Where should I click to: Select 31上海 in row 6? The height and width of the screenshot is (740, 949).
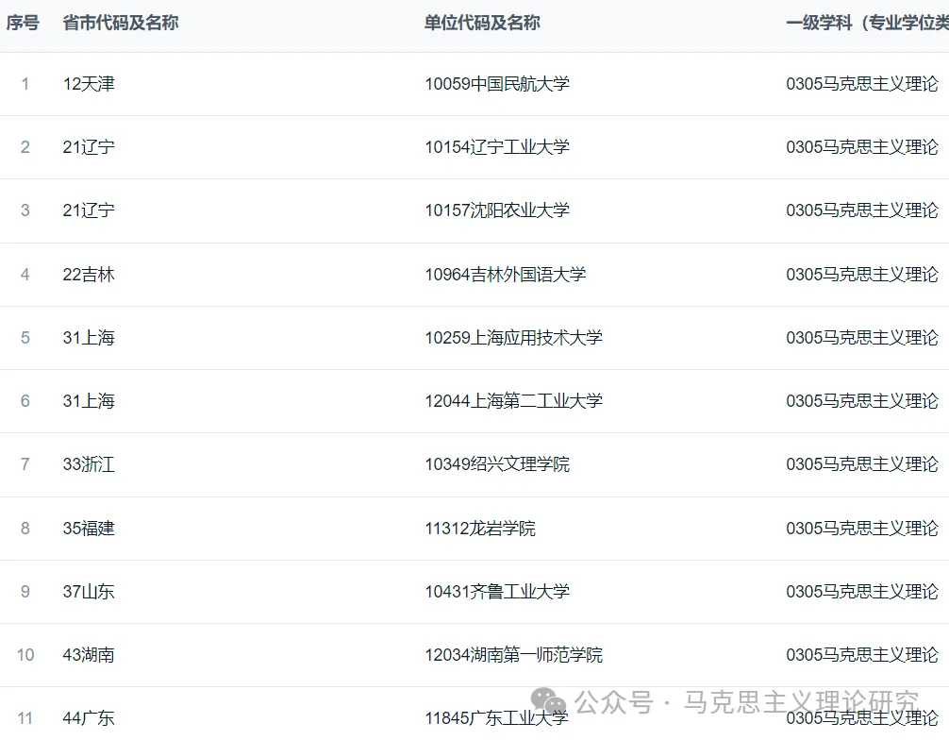89,401
